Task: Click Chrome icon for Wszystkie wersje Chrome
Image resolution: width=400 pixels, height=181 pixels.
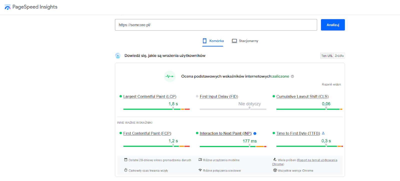Action: tap(275, 170)
